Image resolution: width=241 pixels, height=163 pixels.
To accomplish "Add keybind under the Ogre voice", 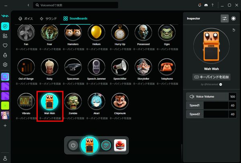I will (167, 49).
